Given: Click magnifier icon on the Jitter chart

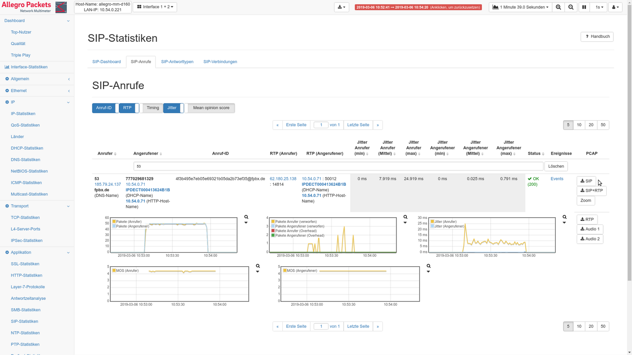Looking at the screenshot, I should pyautogui.click(x=564, y=217).
